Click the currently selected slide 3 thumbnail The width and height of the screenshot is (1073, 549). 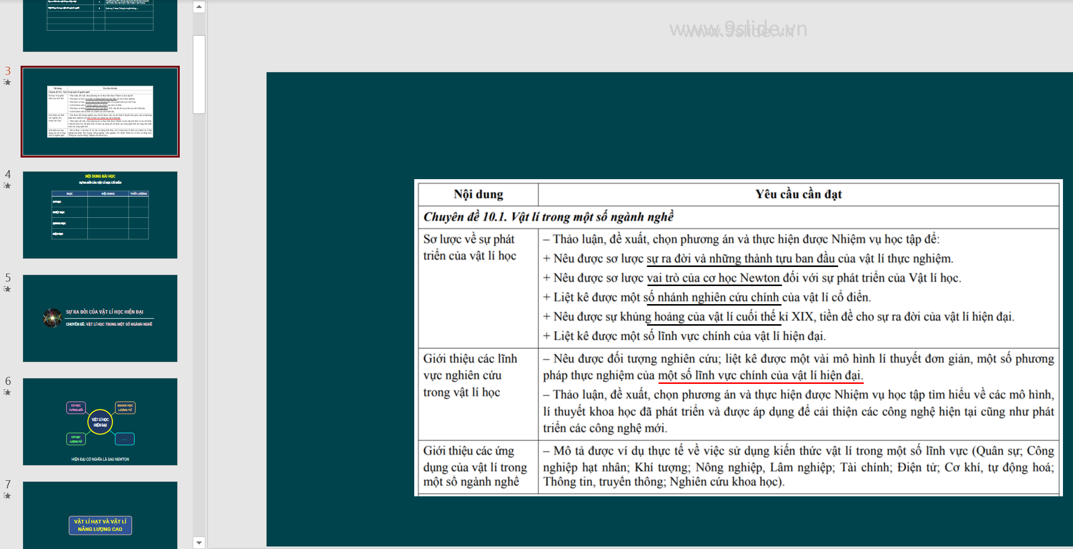click(x=100, y=111)
